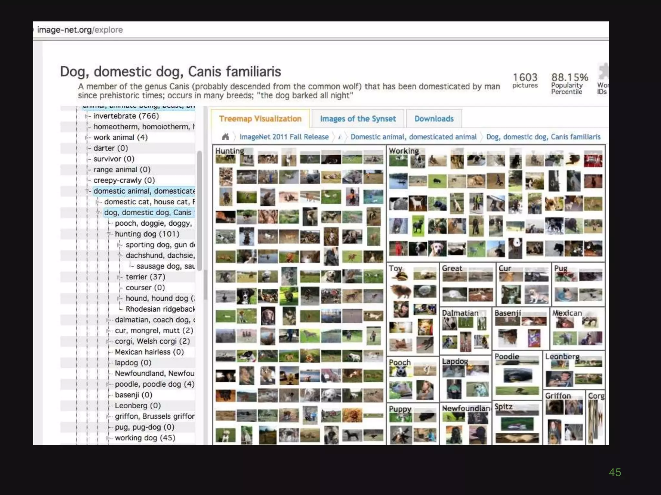Select cur, mongrel, mutt (2) item
Image resolution: width=661 pixels, height=495 pixels.
click(154, 331)
